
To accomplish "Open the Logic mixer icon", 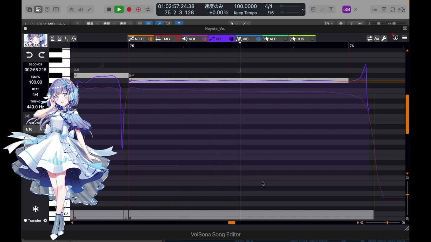I will click(x=80, y=9).
